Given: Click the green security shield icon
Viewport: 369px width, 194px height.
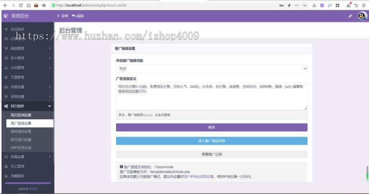Looking at the screenshot, I should [53, 5].
